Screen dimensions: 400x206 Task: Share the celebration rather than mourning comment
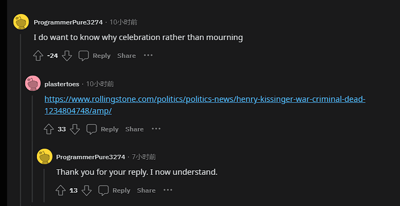pyautogui.click(x=126, y=56)
